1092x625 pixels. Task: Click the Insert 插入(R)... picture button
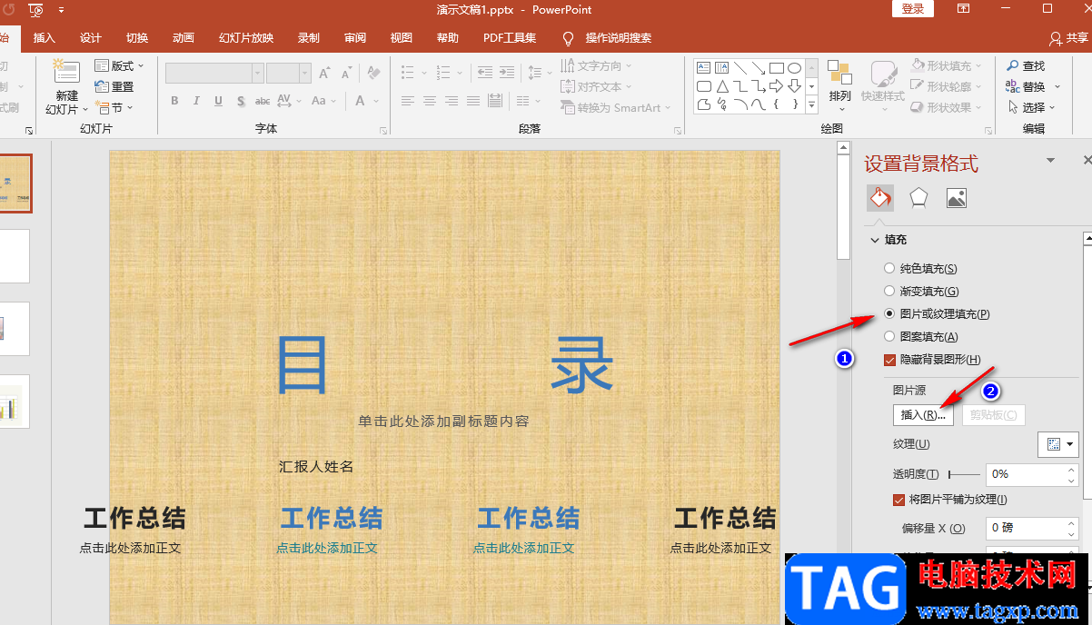[923, 415]
